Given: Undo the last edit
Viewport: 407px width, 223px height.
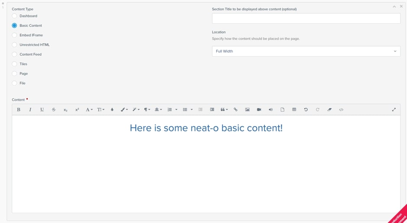Looking at the screenshot, I should pyautogui.click(x=306, y=110).
